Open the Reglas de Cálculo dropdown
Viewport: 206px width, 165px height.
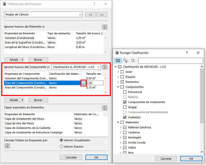point(43,14)
